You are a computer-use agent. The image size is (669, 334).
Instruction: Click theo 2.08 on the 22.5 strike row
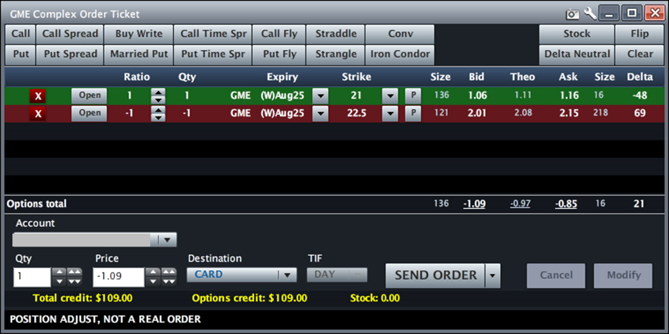click(x=524, y=113)
